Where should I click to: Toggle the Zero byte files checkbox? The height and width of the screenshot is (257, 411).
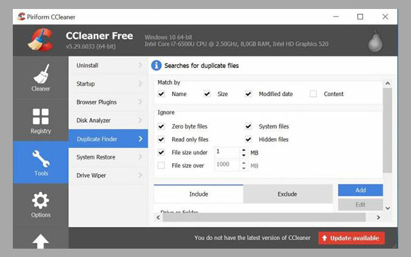tap(161, 127)
